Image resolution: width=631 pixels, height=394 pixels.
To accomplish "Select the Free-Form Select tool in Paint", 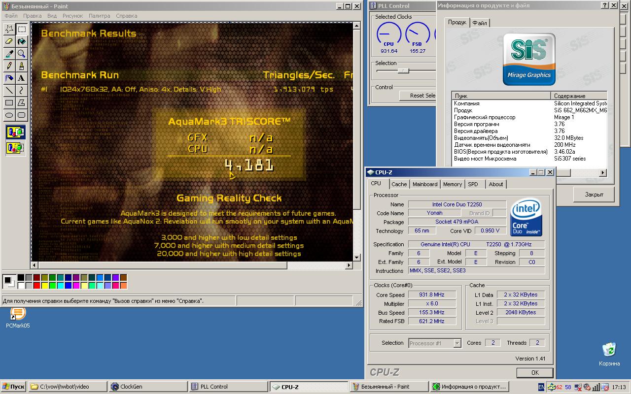I will tap(9, 29).
